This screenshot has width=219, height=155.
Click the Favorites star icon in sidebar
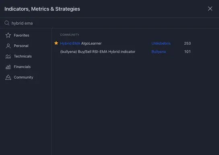(8, 35)
